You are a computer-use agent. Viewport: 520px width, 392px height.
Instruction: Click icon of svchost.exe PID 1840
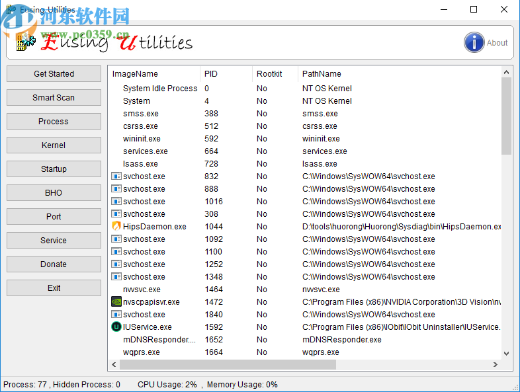[x=116, y=315]
